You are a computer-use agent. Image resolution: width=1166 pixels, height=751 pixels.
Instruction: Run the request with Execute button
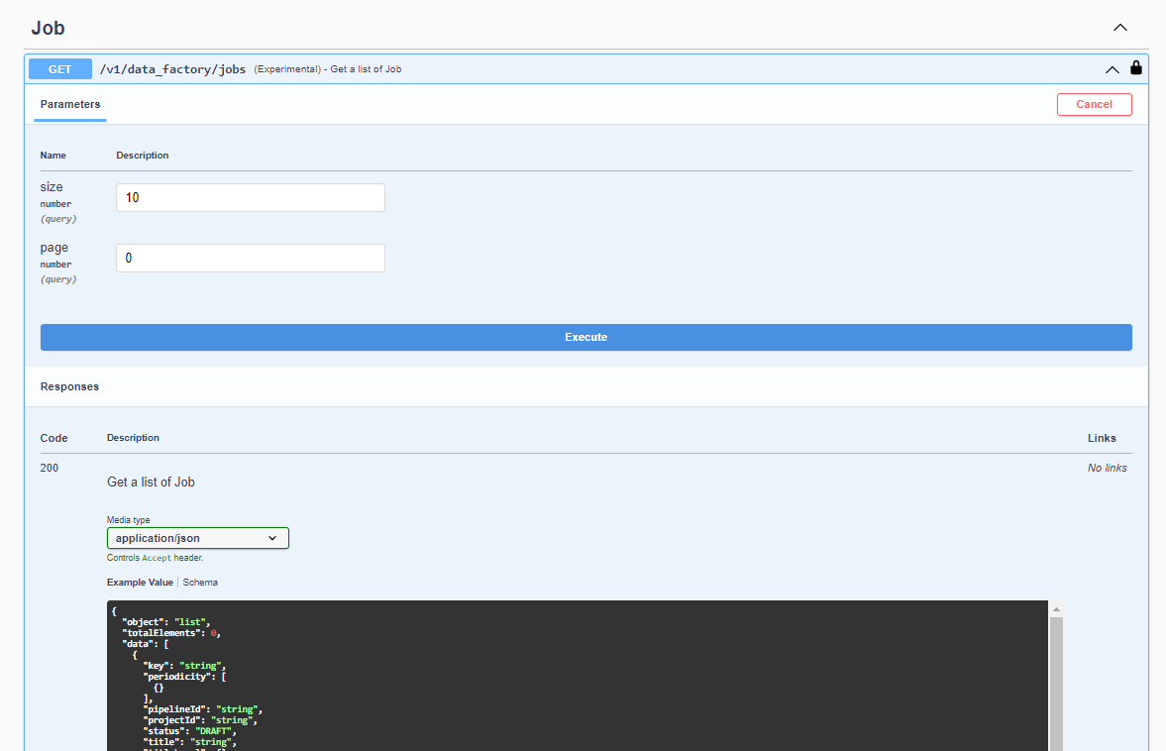click(585, 337)
